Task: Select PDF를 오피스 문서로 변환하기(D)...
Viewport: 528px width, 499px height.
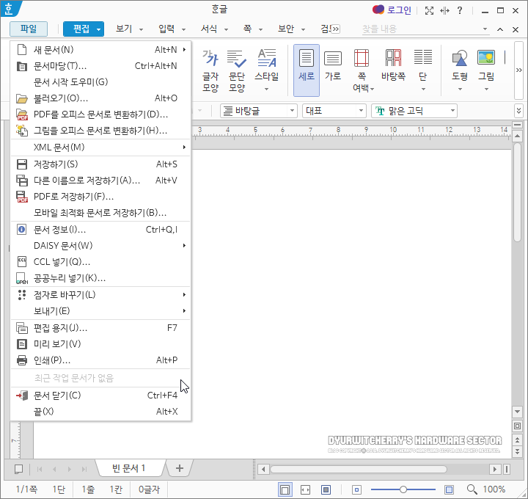Action: pos(100,114)
